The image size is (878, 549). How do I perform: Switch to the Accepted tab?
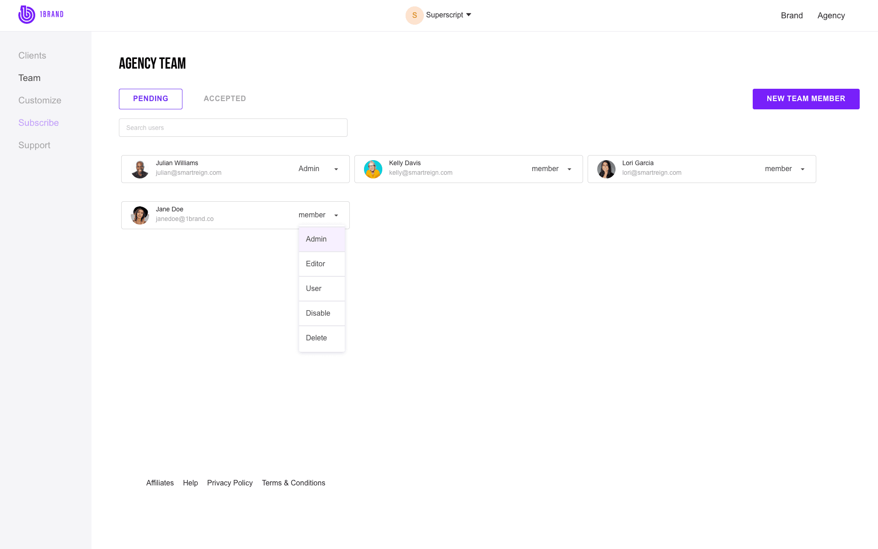(225, 99)
